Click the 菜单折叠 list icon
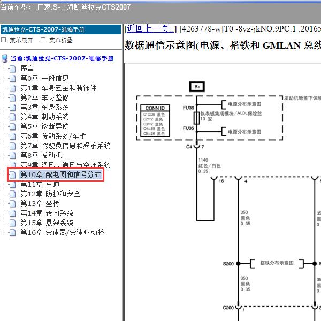The image size is (321, 321). pyautogui.click(x=43, y=40)
